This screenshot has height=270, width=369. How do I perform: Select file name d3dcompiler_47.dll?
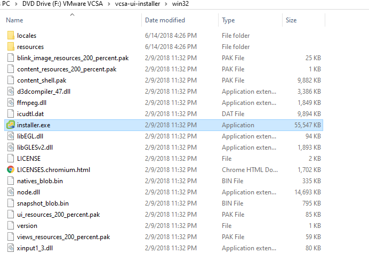click(44, 92)
